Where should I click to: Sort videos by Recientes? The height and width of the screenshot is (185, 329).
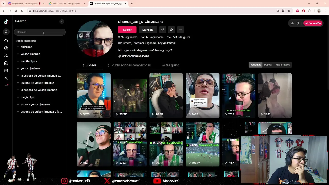pos(255,65)
